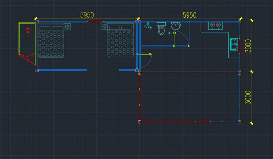The image size is (273, 159).
Task: Click the top tick of vertical dimension line
Action: pos(252,20)
